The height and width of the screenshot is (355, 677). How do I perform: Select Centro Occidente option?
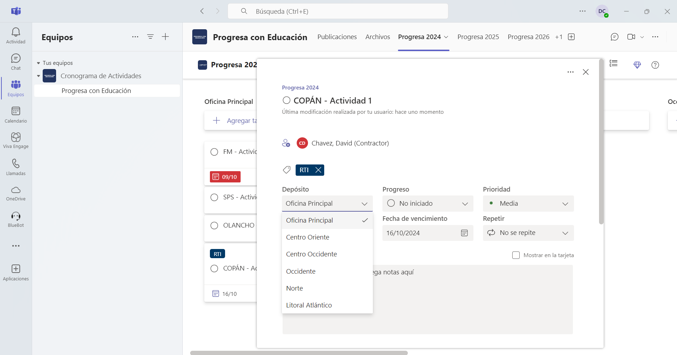click(x=327, y=254)
